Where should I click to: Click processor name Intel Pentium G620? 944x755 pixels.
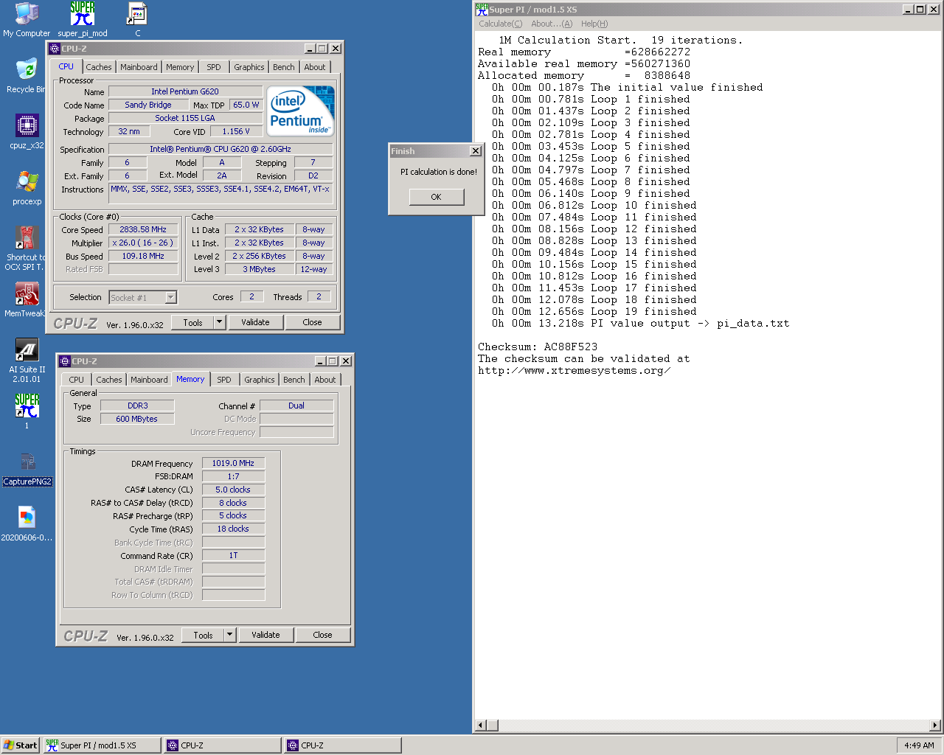tap(185, 91)
